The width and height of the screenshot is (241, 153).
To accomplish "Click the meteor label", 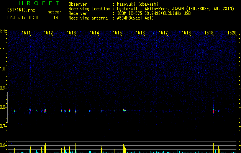I will click(54, 12).
